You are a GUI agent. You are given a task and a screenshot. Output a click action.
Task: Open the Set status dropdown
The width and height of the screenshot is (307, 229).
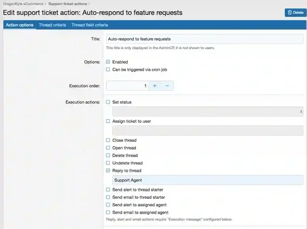208,112
